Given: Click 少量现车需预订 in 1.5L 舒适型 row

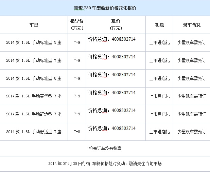Looking at the screenshot, I should [192, 114].
